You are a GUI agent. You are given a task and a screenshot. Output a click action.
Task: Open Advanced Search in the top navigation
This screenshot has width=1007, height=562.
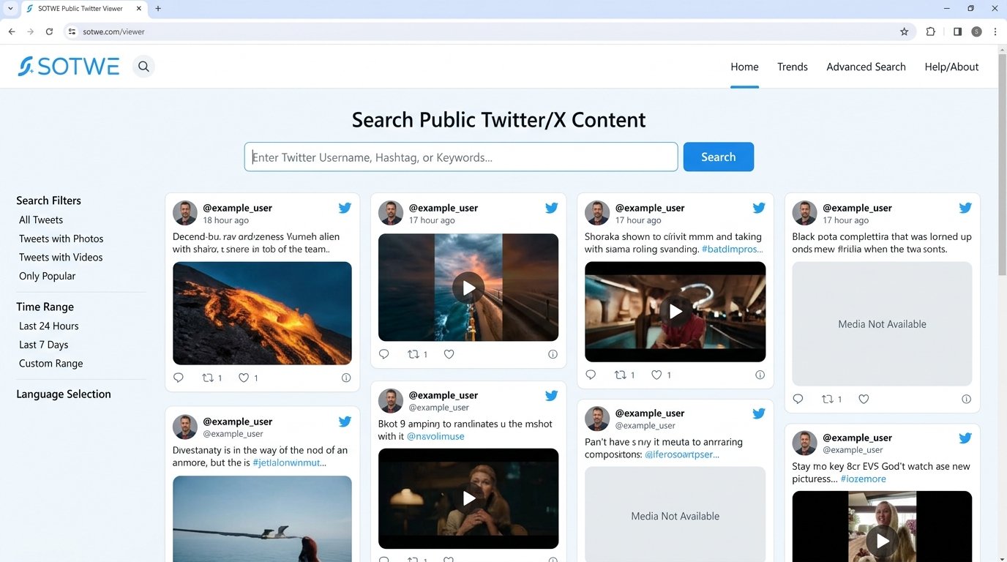point(866,67)
